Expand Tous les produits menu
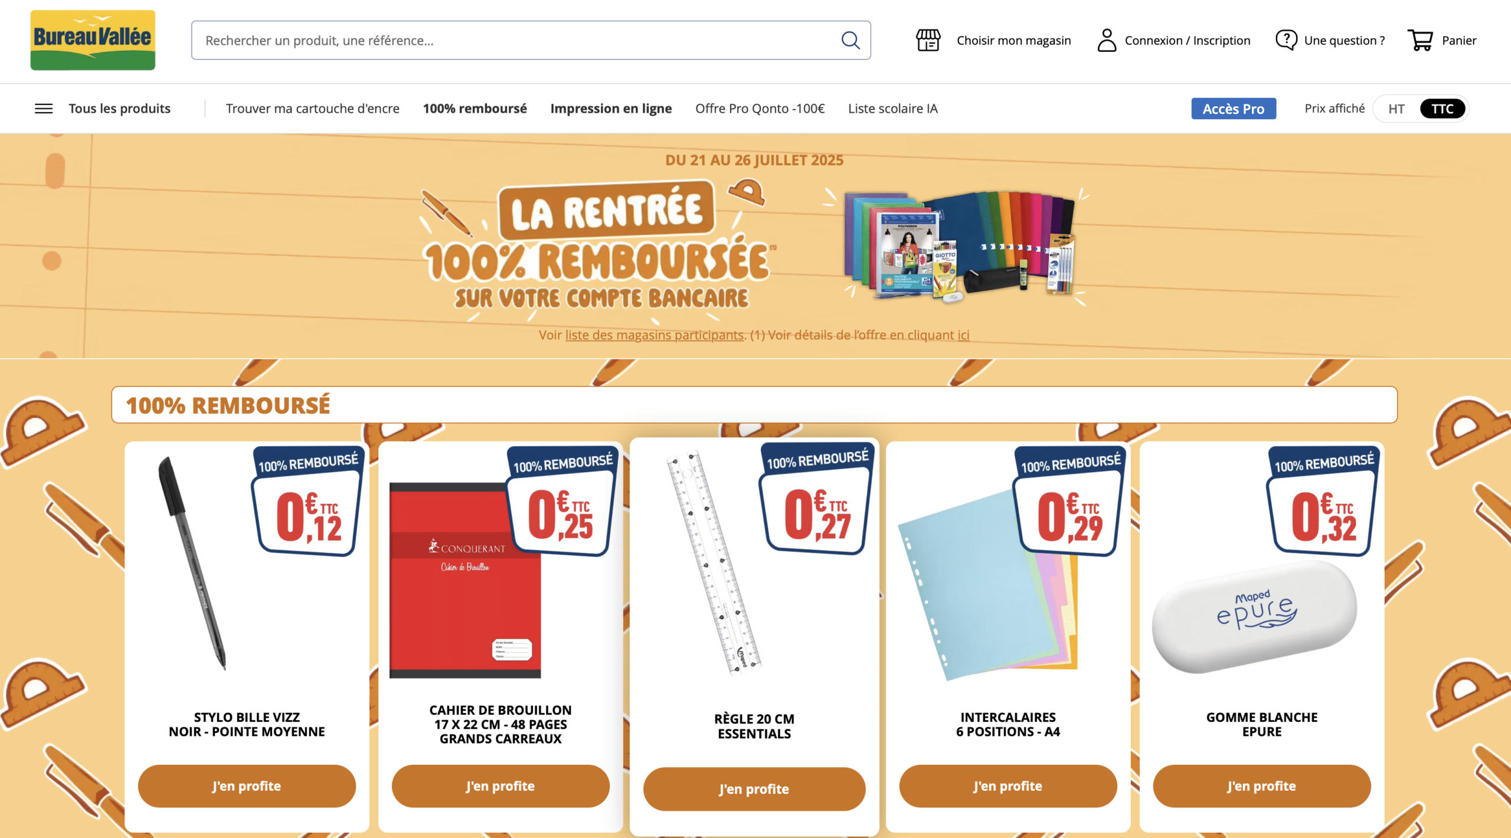Viewport: 1511px width, 838px height. [119, 109]
